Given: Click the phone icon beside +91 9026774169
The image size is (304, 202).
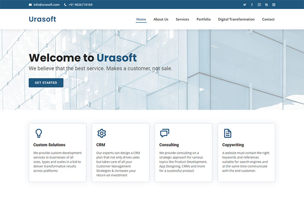Looking at the screenshot, I should point(65,5).
